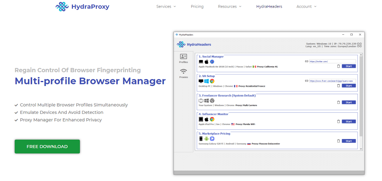Open the Profiles sidebar icon
Screen dimensions: 382x181
point(183,57)
